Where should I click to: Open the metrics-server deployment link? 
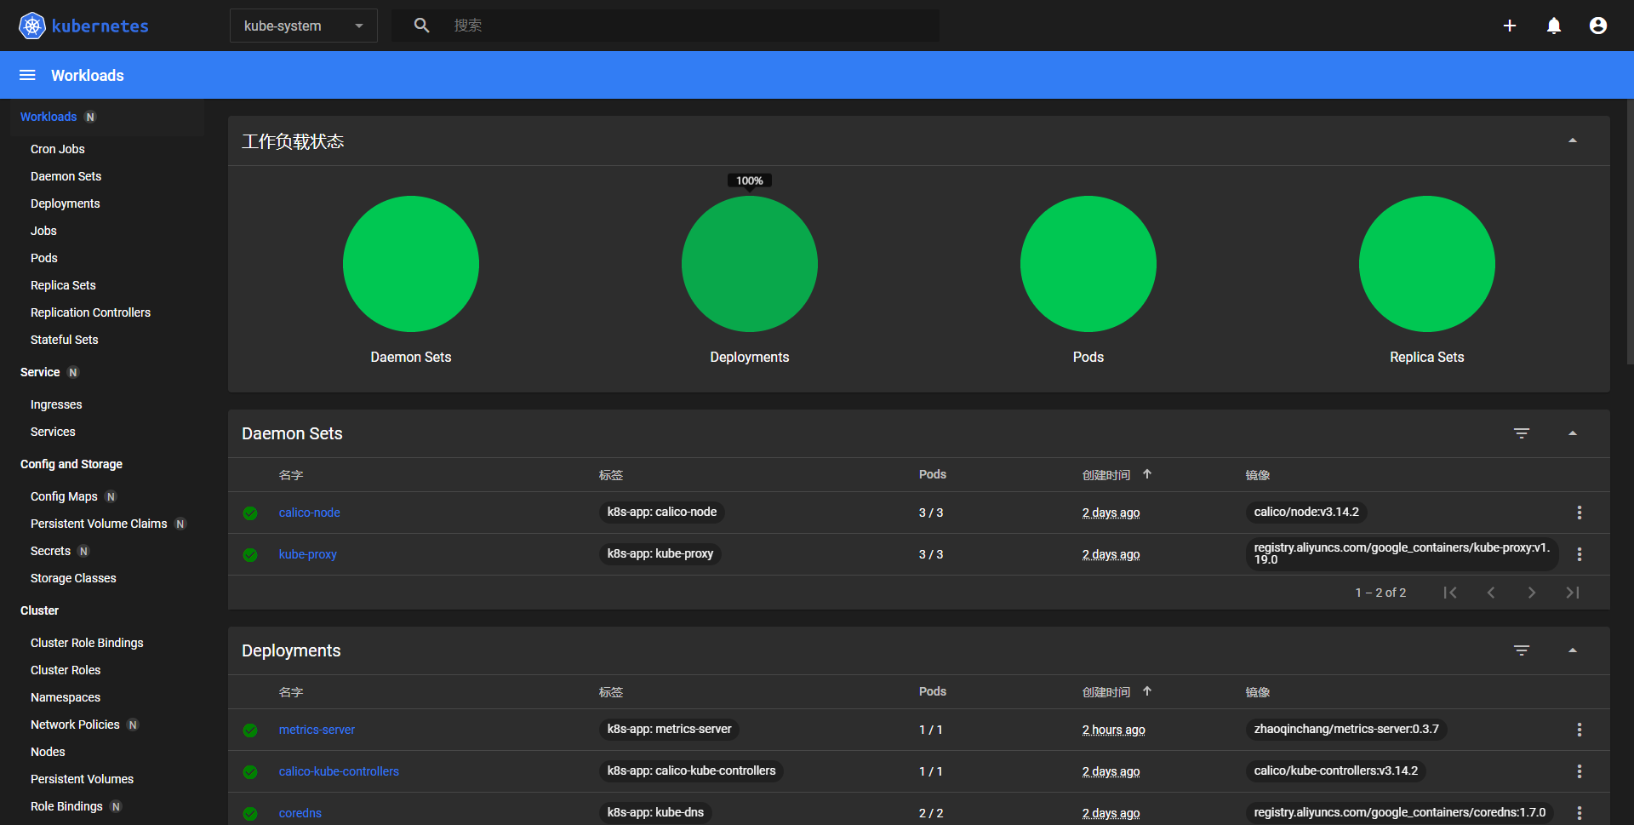[x=317, y=730]
